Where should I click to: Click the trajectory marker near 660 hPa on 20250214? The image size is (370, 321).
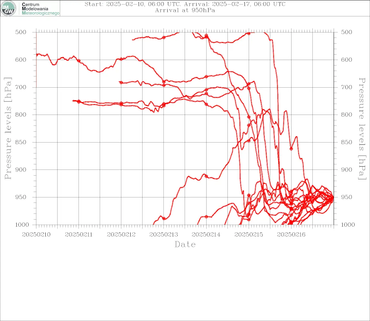(x=206, y=77)
